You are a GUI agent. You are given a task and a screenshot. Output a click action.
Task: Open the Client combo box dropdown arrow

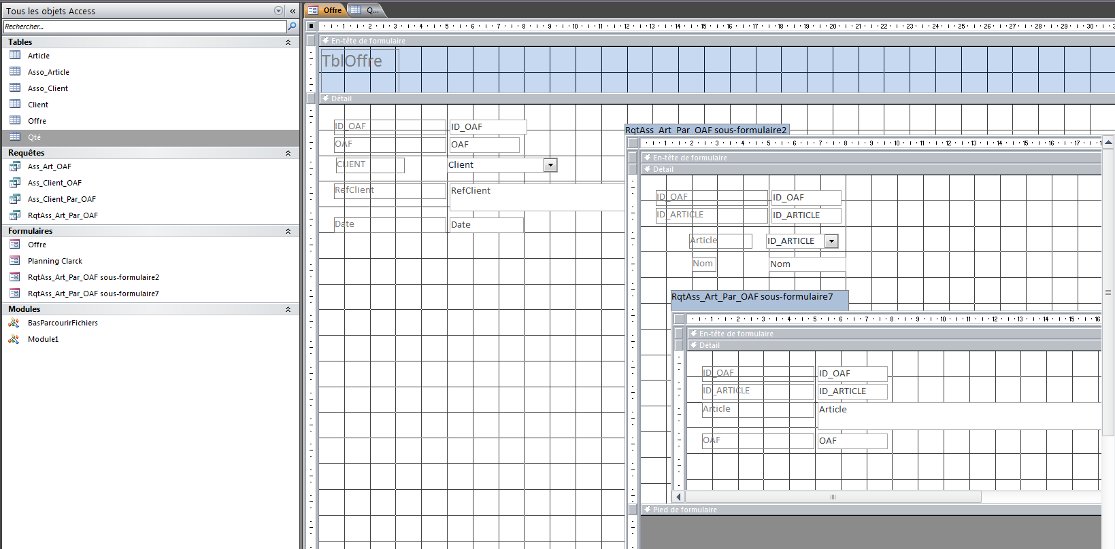(x=550, y=165)
